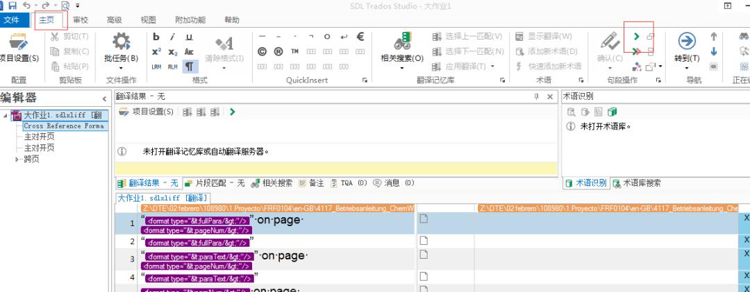This screenshot has height=292, width=750.
Task: Open the 批任务 batch tasks dropdown
Action: [x=122, y=58]
